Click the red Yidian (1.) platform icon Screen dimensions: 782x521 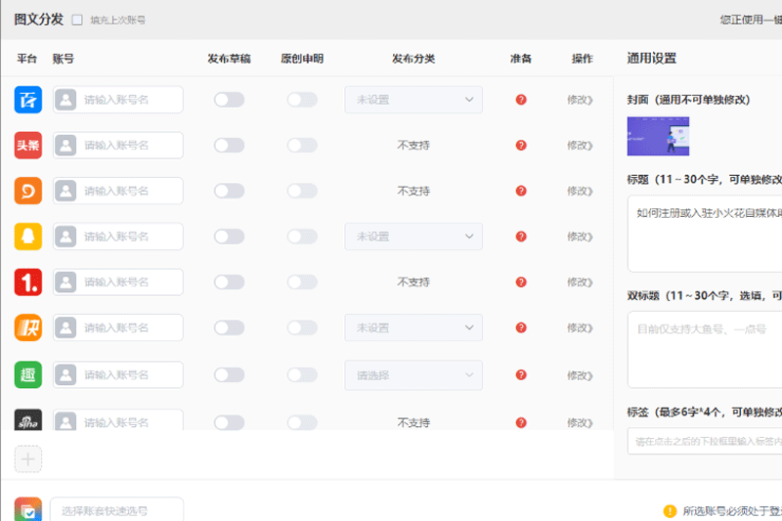point(27,282)
